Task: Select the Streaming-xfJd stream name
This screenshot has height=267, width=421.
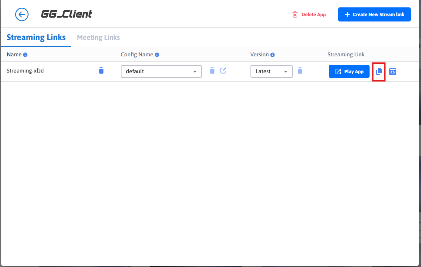Action: 25,70
